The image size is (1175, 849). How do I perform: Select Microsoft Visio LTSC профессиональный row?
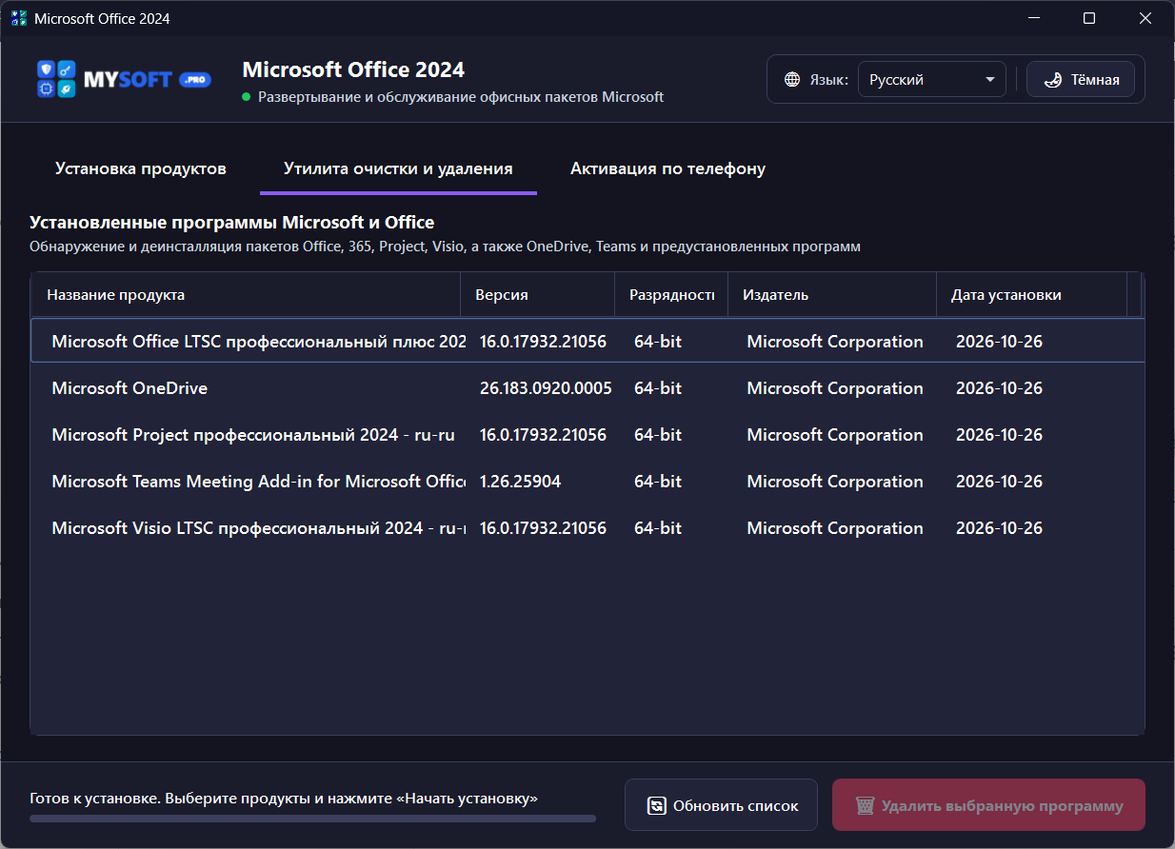(x=587, y=527)
